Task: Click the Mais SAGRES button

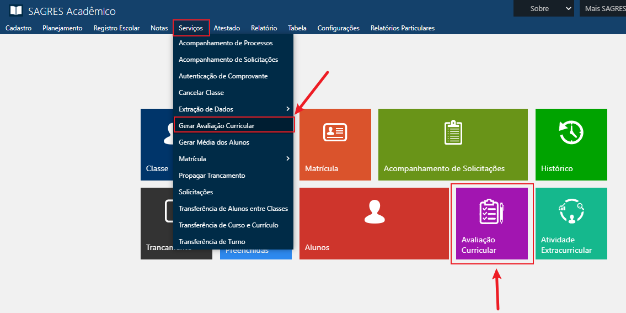Action: (x=604, y=8)
